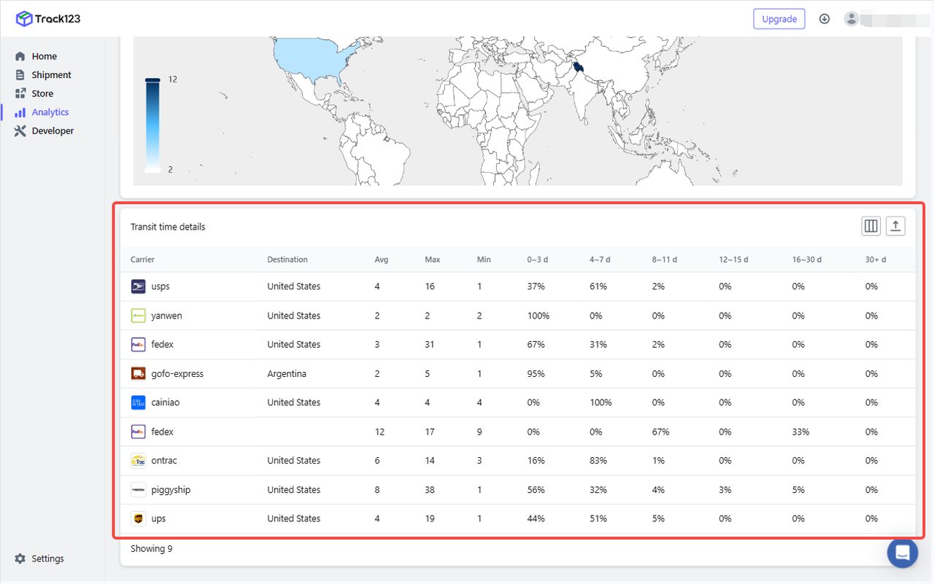The height and width of the screenshot is (584, 934).
Task: Click the 83% value in ontrac row
Action: (598, 461)
